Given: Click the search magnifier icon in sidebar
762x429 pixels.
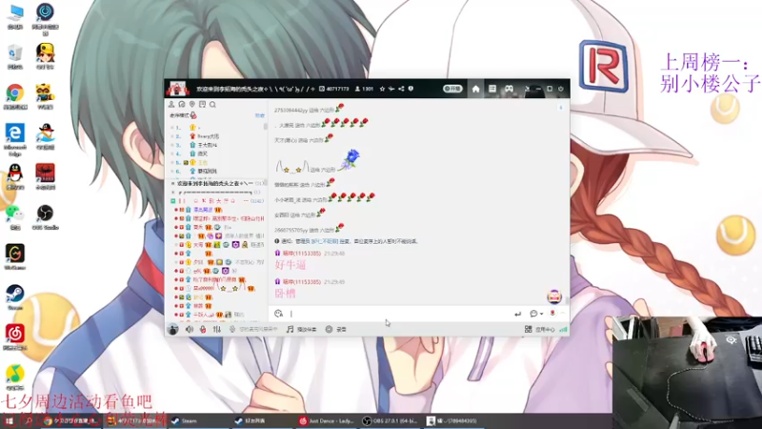Looking at the screenshot, I should coord(212,104).
